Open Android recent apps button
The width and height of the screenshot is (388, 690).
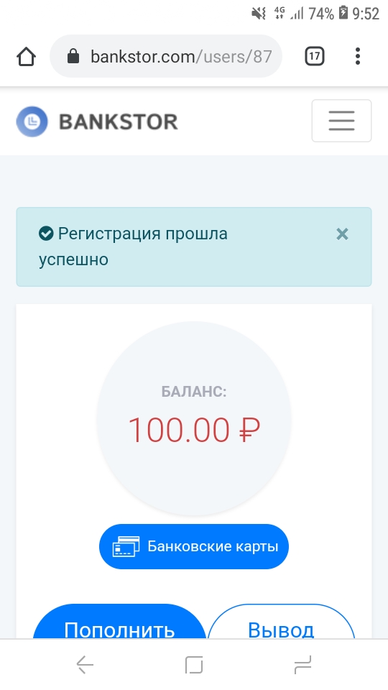pos(302,664)
